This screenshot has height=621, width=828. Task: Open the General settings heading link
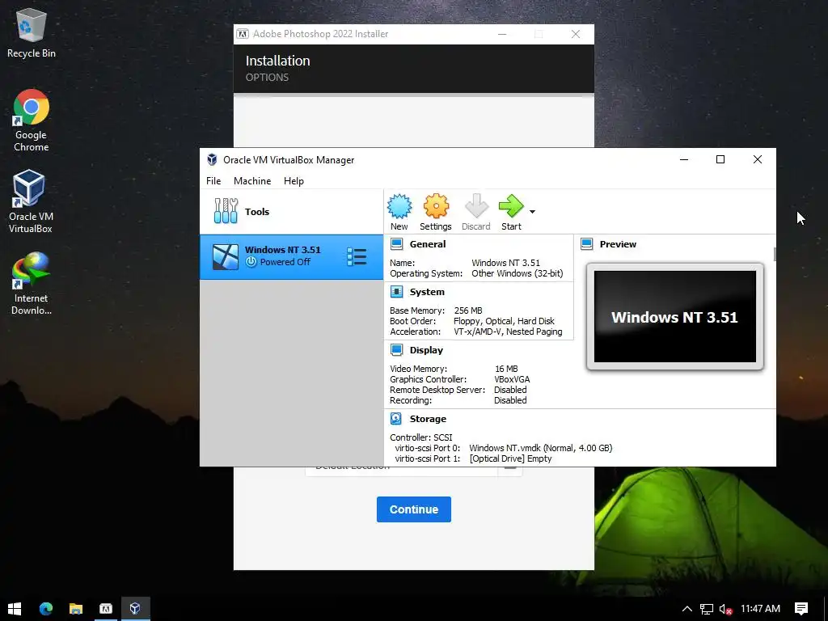click(428, 244)
